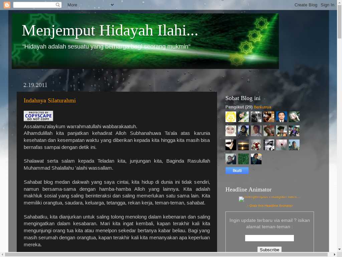Click the Subscribe button

[270, 250]
